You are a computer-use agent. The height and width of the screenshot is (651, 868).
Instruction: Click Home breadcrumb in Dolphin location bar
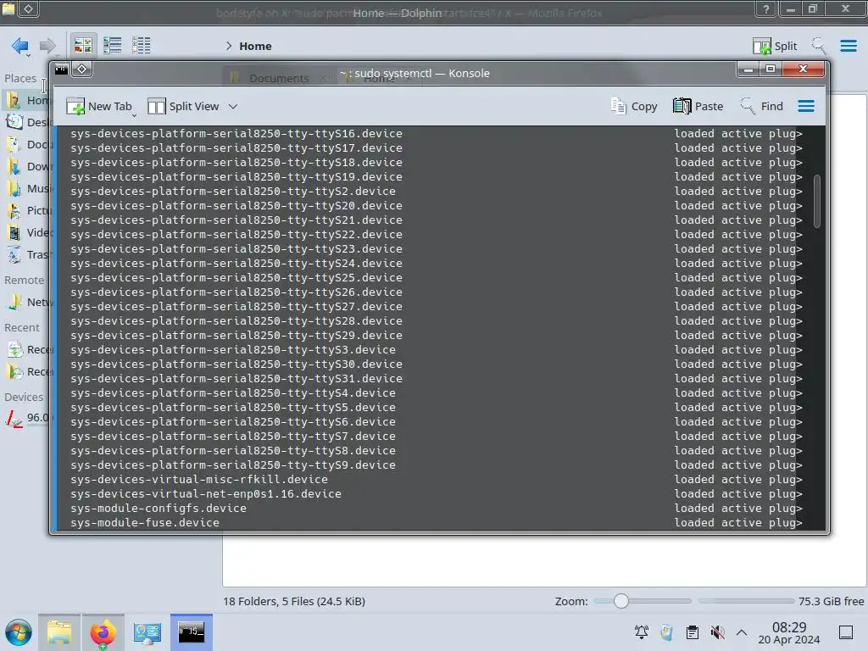pos(255,46)
